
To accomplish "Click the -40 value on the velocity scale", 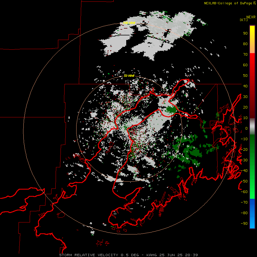I will coord(244,171).
